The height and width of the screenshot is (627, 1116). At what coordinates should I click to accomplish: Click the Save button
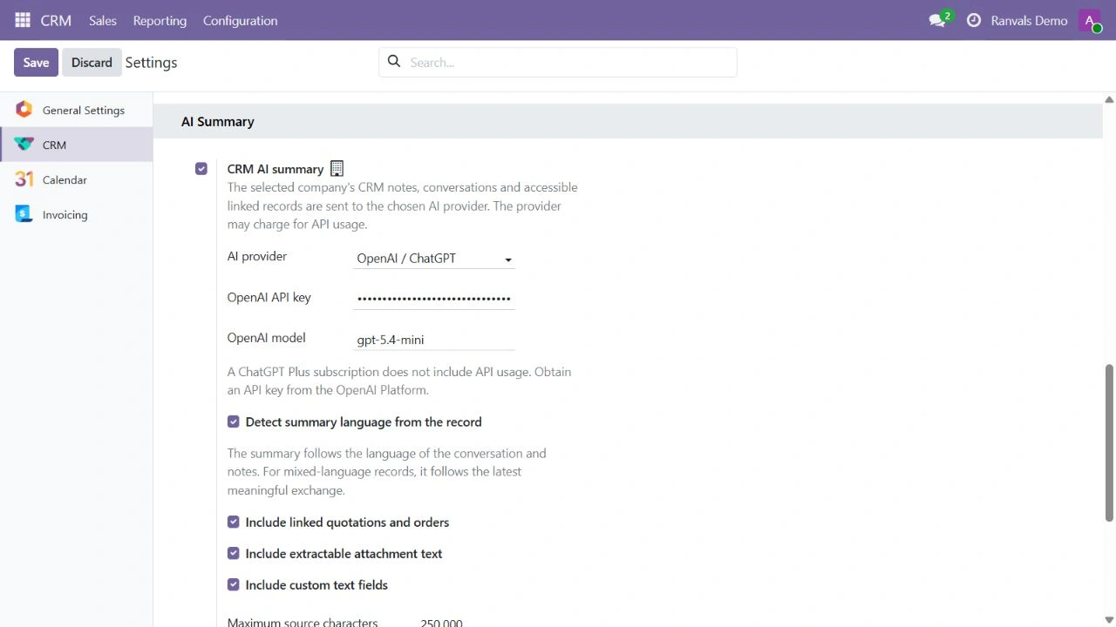point(36,62)
